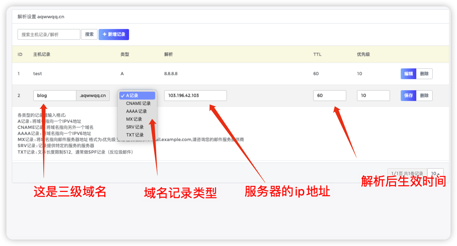
Task: Choose AAAA记录 from the type list
Action: [x=137, y=111]
